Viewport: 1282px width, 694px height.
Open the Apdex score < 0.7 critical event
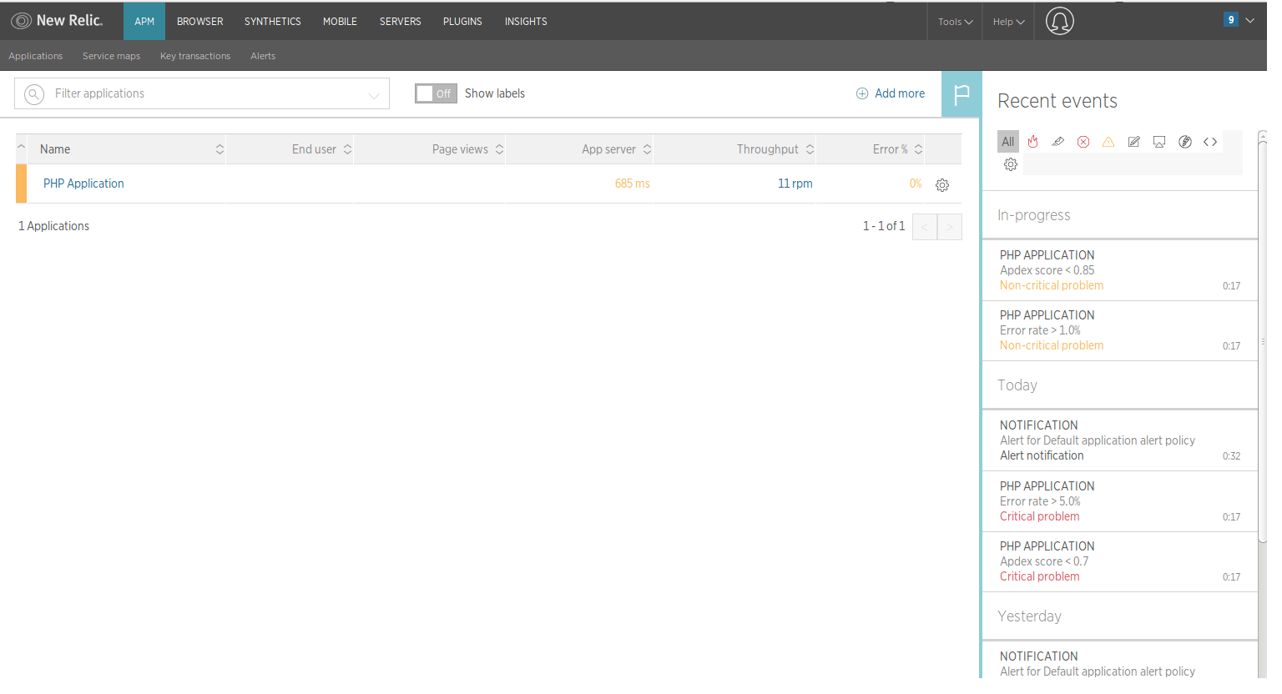(x=1120, y=561)
